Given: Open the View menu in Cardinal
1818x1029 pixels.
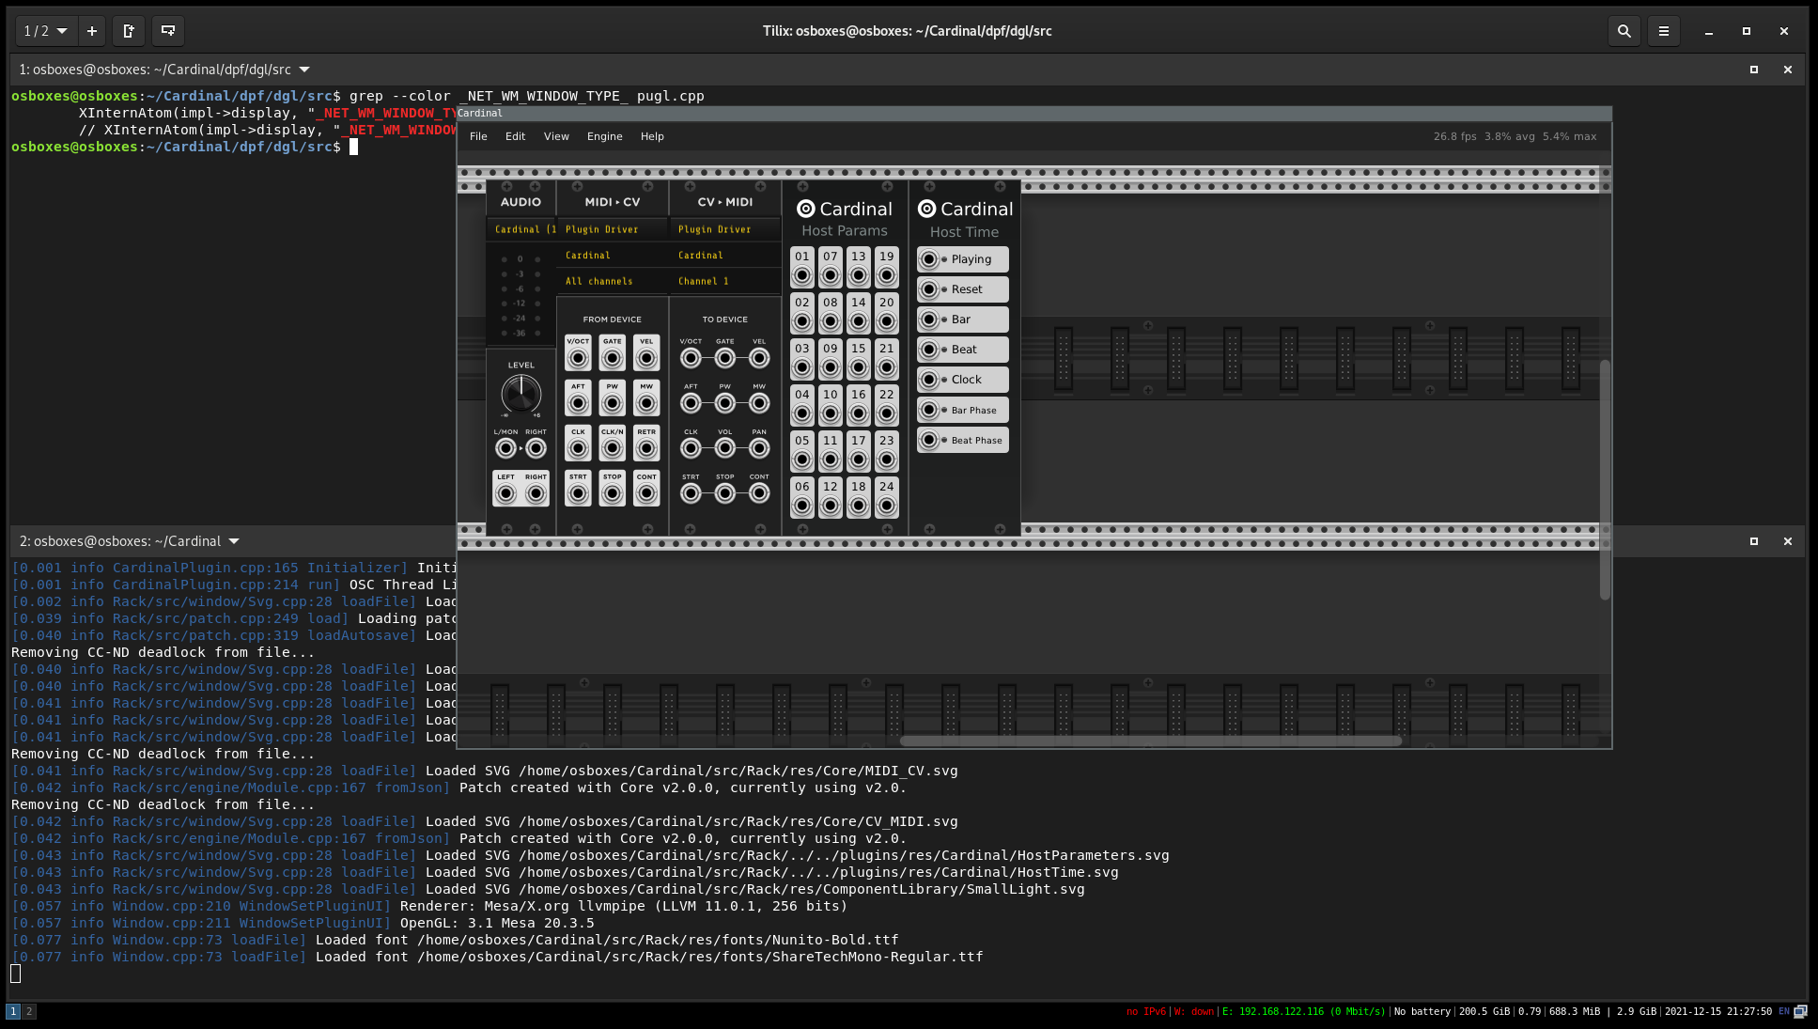Looking at the screenshot, I should [x=556, y=136].
